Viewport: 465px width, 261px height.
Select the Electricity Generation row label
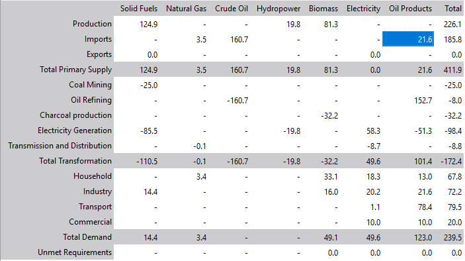click(x=75, y=130)
